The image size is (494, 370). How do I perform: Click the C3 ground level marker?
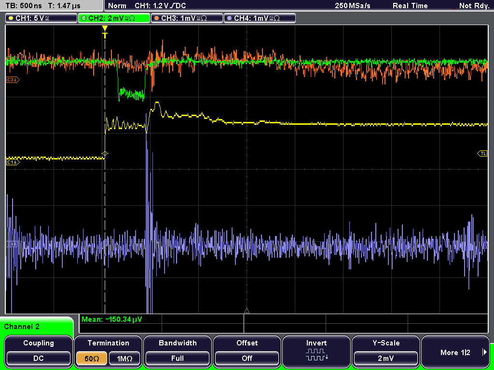point(13,80)
